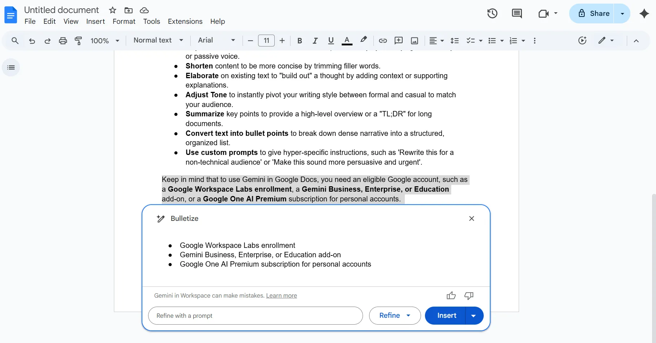Open the Arial font dropdown
656x343 pixels.
coord(217,40)
